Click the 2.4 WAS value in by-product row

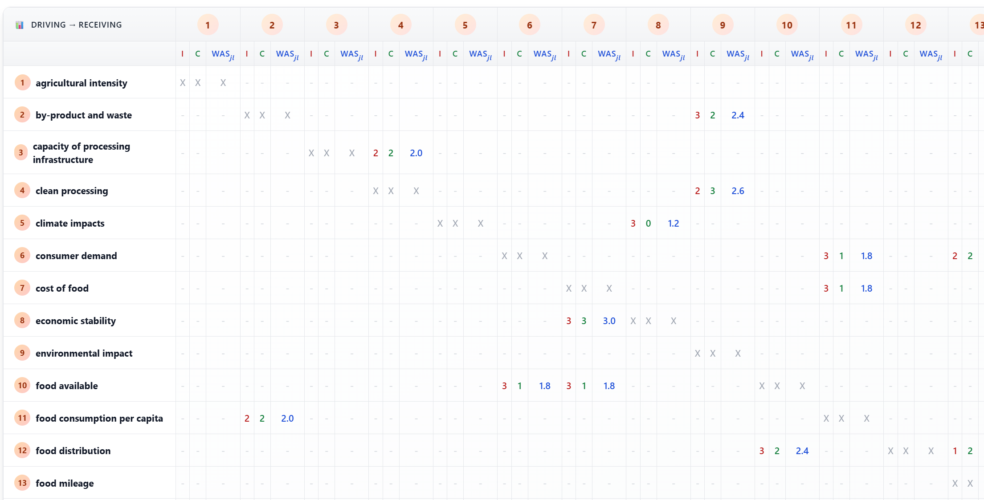pyautogui.click(x=738, y=115)
